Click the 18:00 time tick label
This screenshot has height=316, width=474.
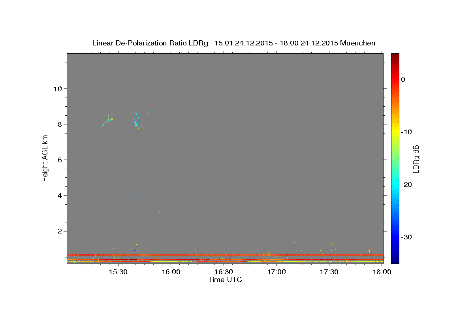[x=382, y=272]
